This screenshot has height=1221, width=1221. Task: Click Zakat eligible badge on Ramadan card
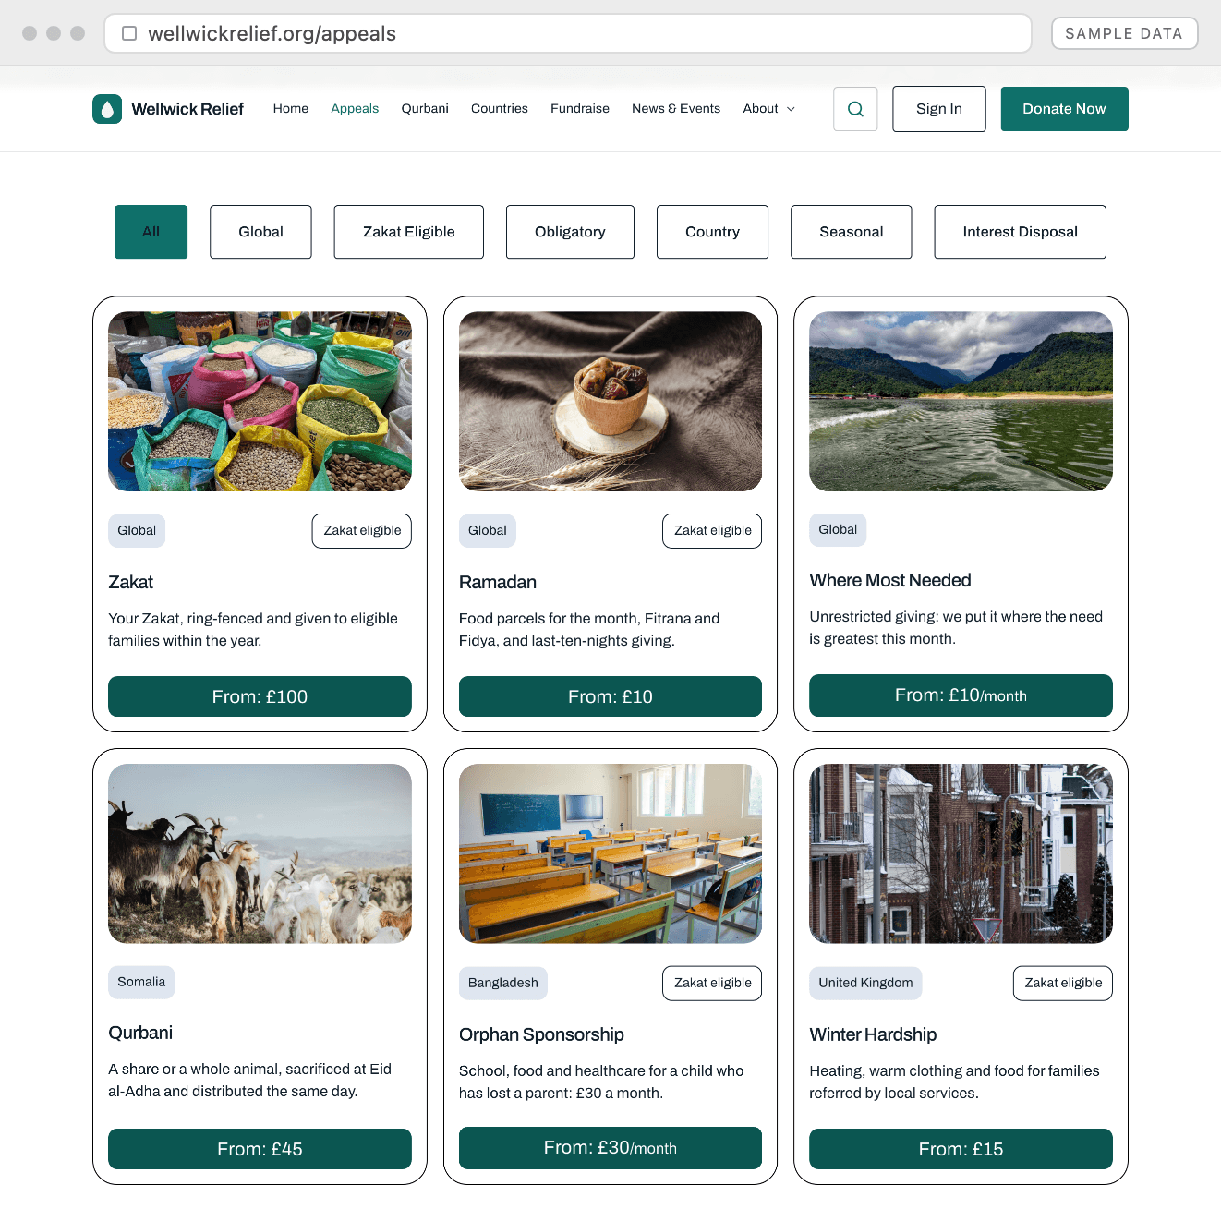pos(712,530)
